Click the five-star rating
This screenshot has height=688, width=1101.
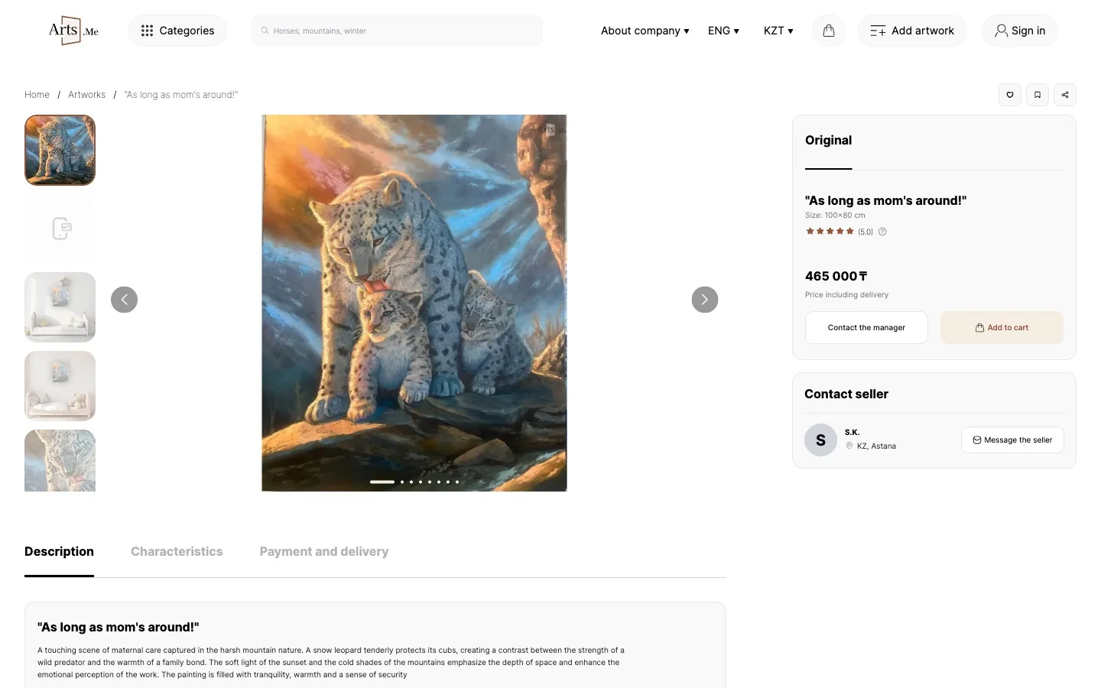(830, 232)
